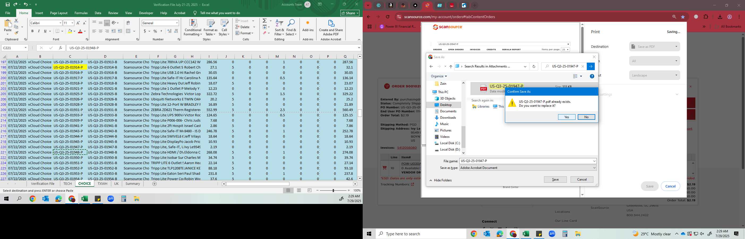This screenshot has height=239, width=745.
Task: Toggle Underline formatting in Excel
Action: pyautogui.click(x=45, y=31)
